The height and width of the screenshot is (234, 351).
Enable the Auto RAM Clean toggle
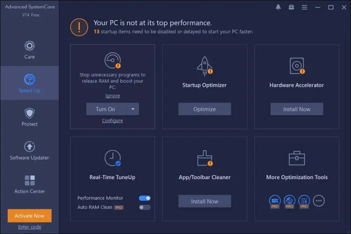pos(144,207)
